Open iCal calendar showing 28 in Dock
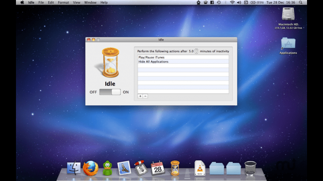323x181 pixels. (158, 168)
